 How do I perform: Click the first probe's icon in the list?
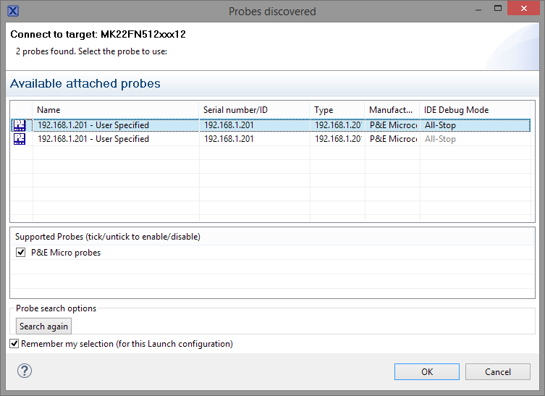[20, 125]
